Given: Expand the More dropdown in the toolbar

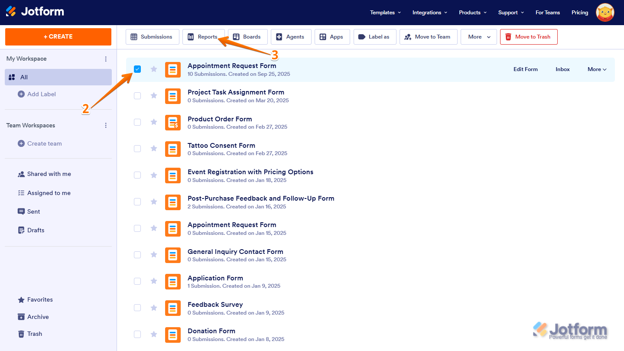Looking at the screenshot, I should 478,37.
